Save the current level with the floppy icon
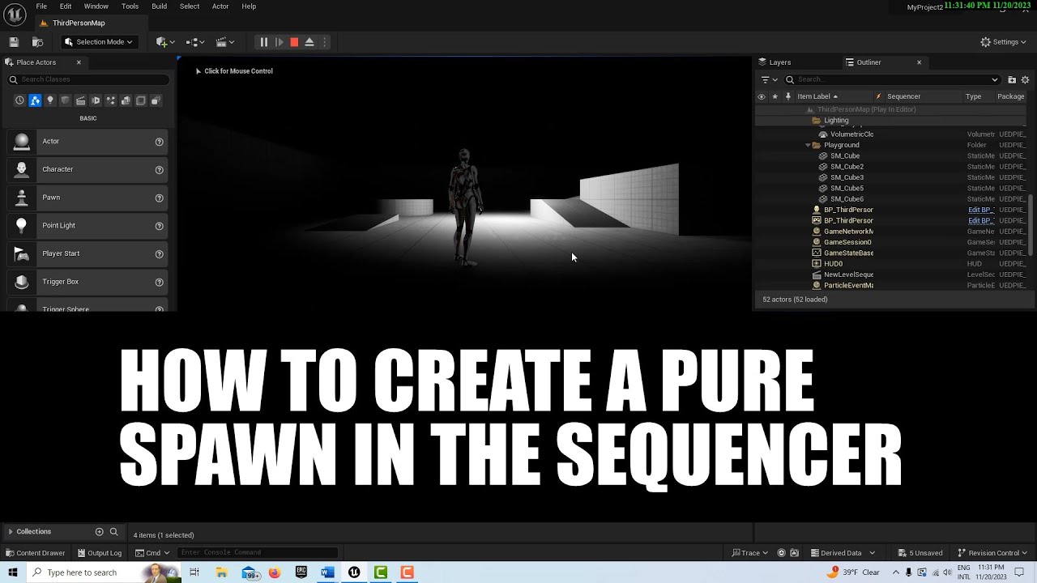 pos(14,42)
